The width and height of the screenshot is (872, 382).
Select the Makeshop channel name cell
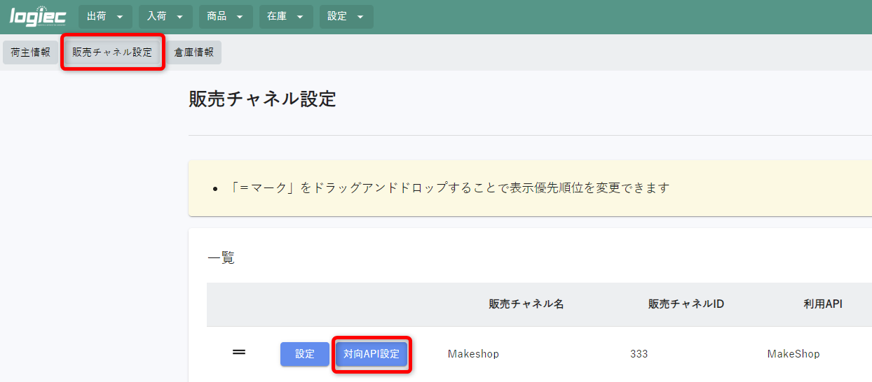tap(473, 354)
